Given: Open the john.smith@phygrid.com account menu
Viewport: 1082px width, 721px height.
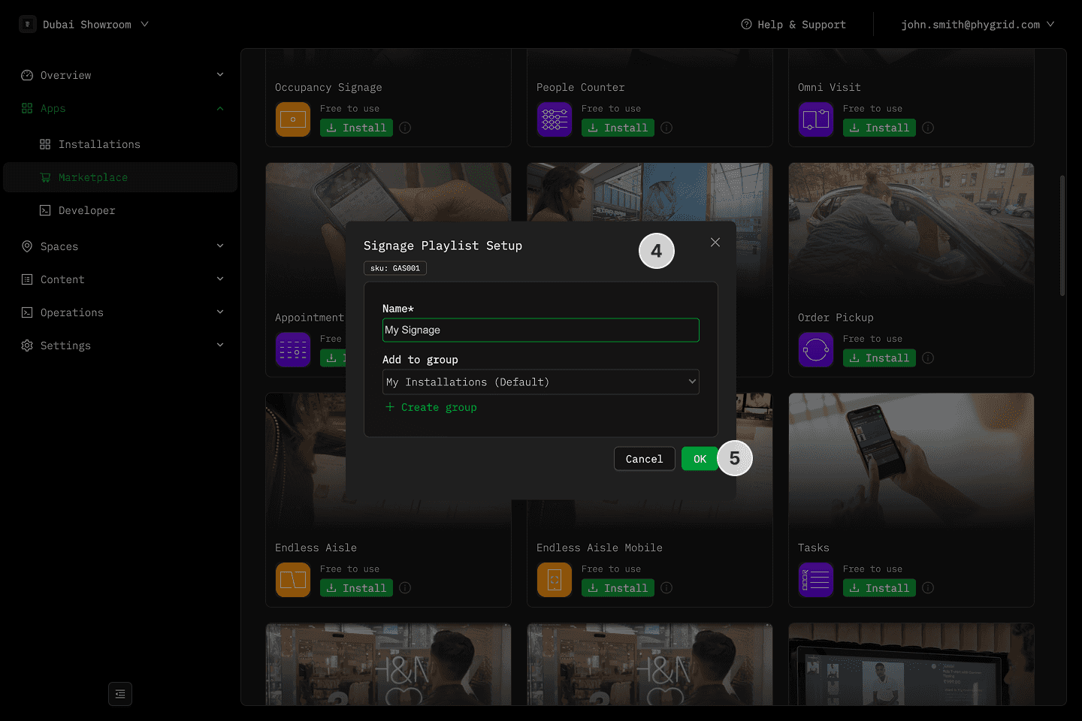Looking at the screenshot, I should (x=978, y=25).
